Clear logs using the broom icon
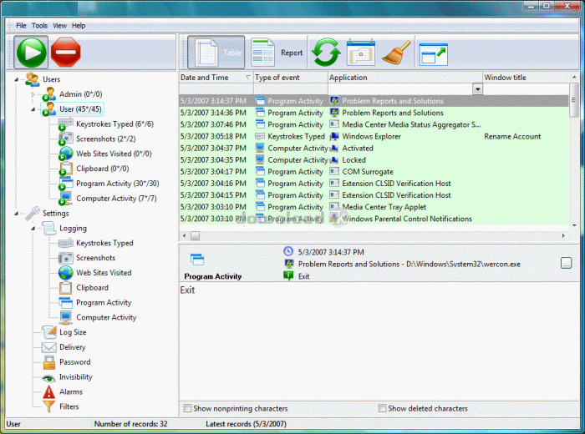The height and width of the screenshot is (434, 585). [x=396, y=53]
